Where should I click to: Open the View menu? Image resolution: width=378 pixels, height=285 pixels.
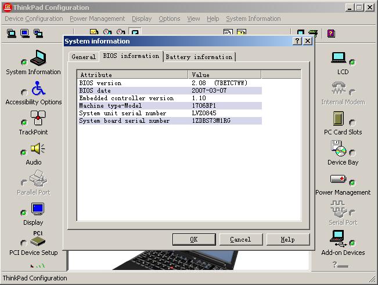[193, 19]
